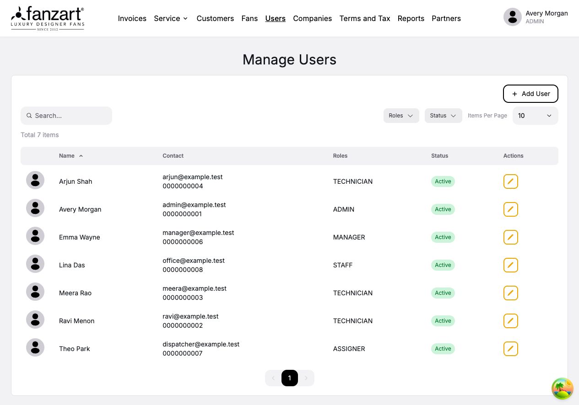Expand the Service menu
This screenshot has height=405, width=579.
[x=171, y=18]
